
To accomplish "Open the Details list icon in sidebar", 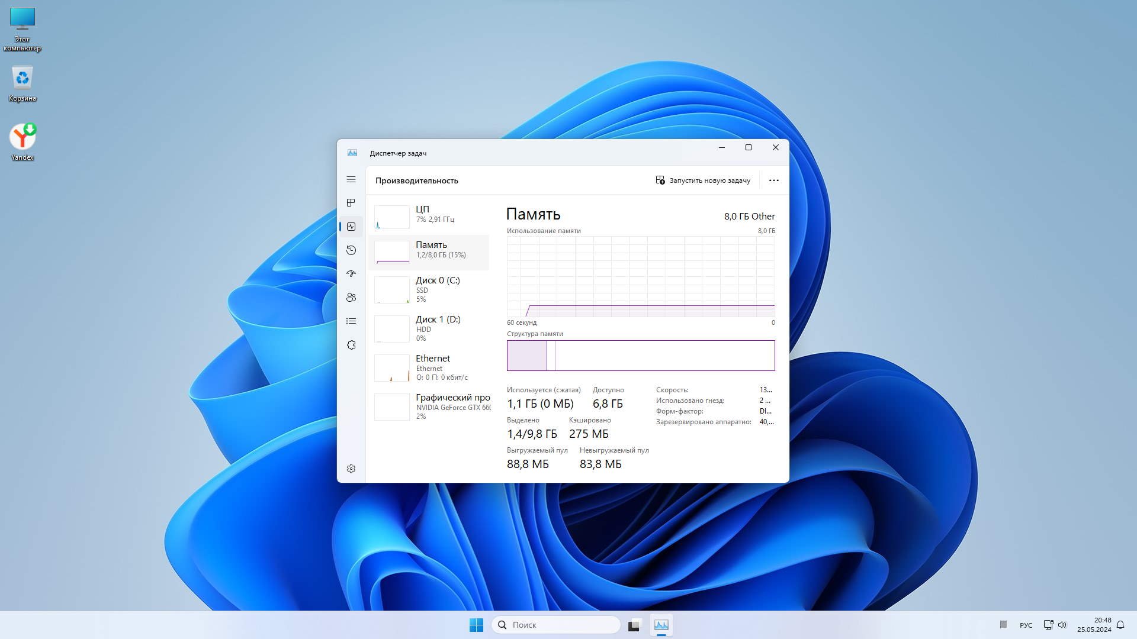I will (351, 321).
